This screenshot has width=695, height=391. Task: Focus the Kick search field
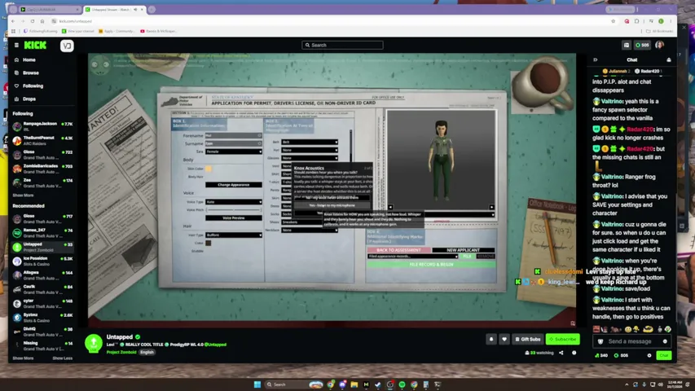[342, 46]
